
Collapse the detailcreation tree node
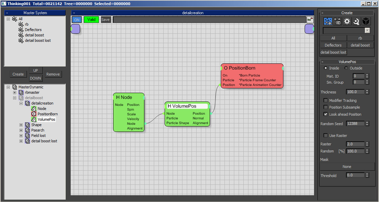pos(21,103)
